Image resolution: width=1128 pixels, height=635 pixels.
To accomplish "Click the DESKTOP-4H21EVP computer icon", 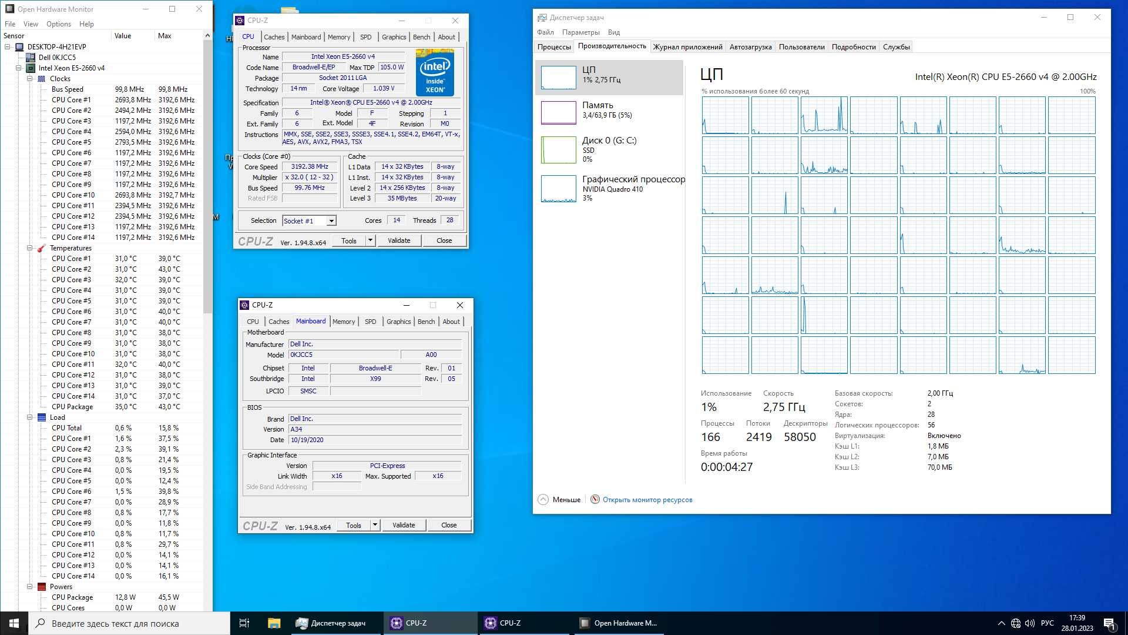I will pos(19,47).
